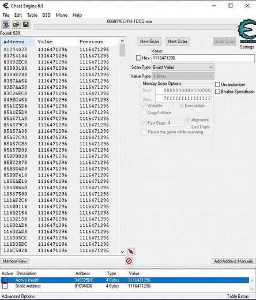
Task: Click the Fast Scan alignment value field
Action: 175,123
